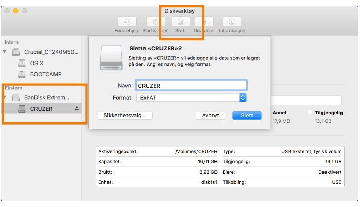Click the Slett toolbar icon
360x207 pixels.
[x=181, y=22]
